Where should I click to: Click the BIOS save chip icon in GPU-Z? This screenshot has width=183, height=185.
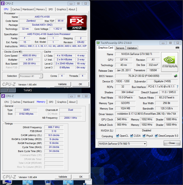tap(176, 76)
